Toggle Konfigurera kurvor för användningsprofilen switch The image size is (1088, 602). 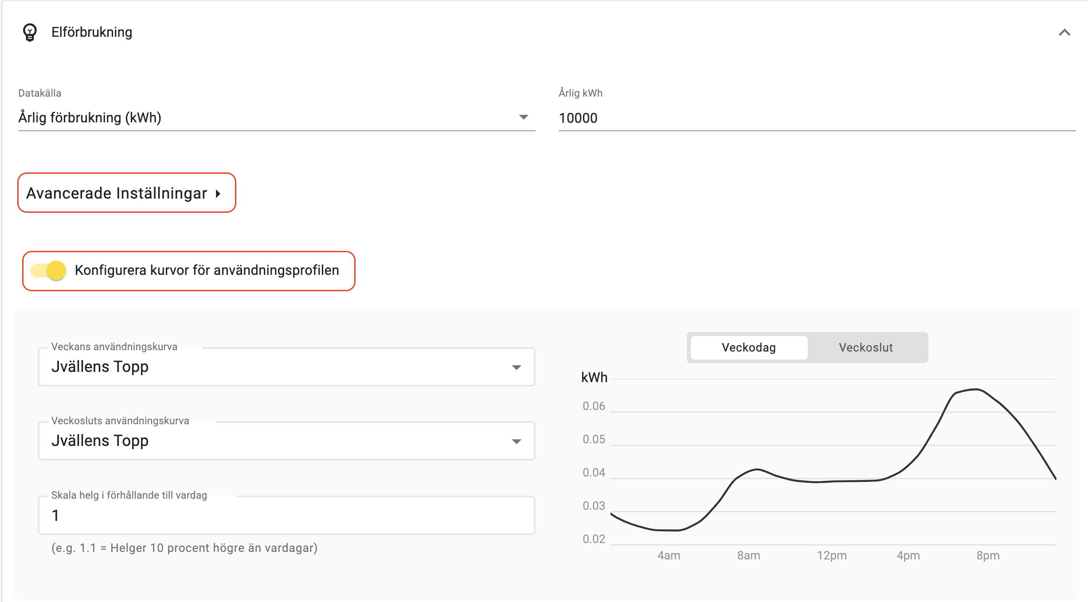coord(49,270)
